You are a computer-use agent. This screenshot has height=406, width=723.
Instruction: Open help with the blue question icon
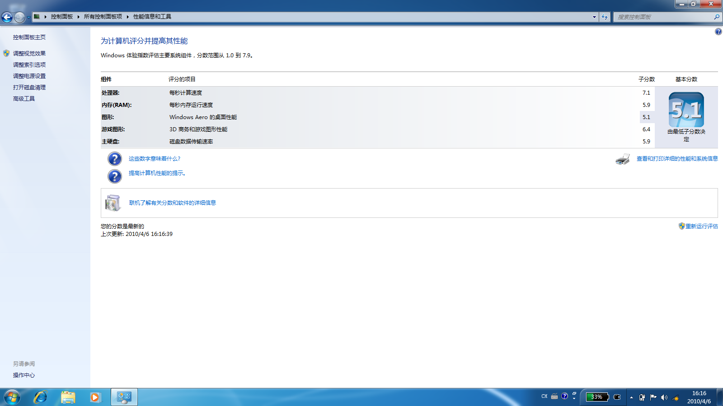tap(718, 32)
